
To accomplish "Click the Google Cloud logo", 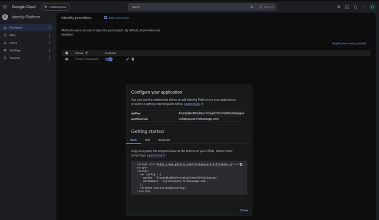I will pos(23,7).
